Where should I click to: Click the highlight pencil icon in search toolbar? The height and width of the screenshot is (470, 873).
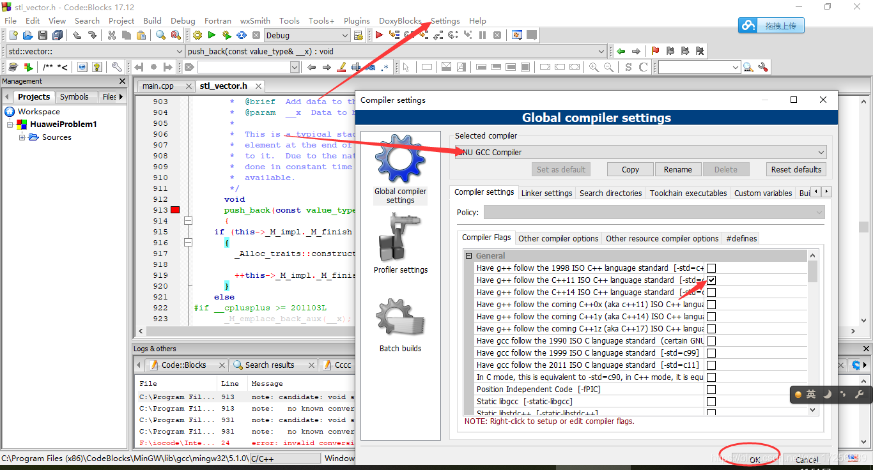[341, 67]
